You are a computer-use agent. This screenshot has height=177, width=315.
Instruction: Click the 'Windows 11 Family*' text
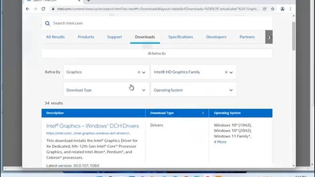232,136
